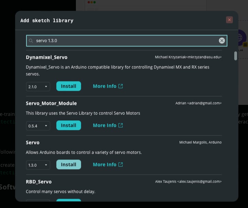Click 'Control many servos without delay' description
The width and height of the screenshot is (248, 208).
[60, 191]
